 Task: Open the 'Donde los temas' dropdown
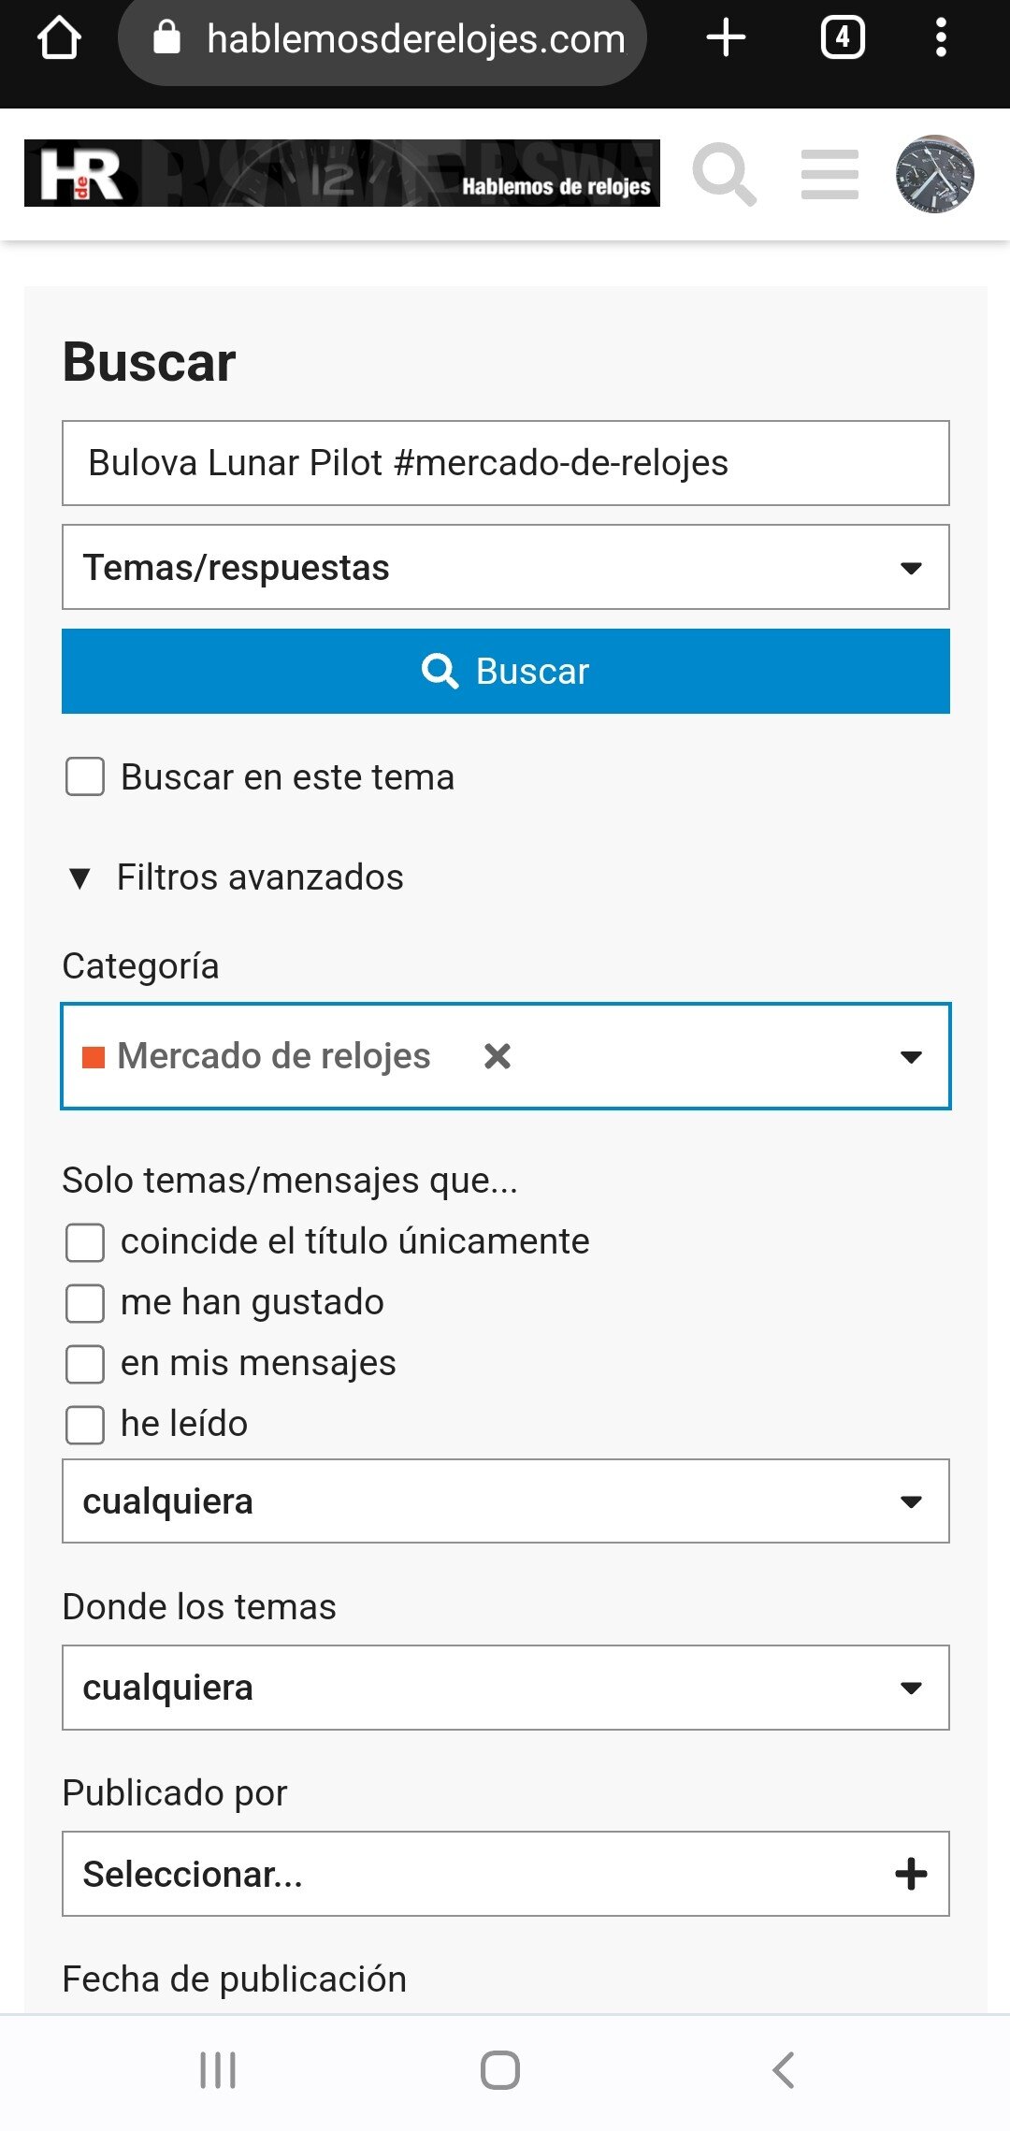pyautogui.click(x=505, y=1688)
